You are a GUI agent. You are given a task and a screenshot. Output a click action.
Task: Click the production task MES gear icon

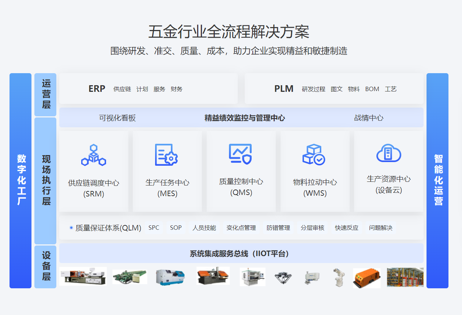tap(166, 155)
